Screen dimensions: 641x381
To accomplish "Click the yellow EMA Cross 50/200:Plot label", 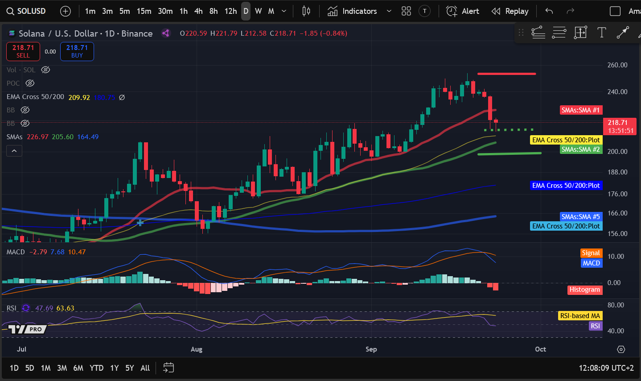I will coord(566,140).
